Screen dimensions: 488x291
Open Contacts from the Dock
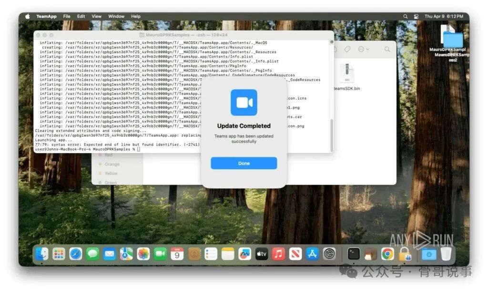[x=194, y=254]
